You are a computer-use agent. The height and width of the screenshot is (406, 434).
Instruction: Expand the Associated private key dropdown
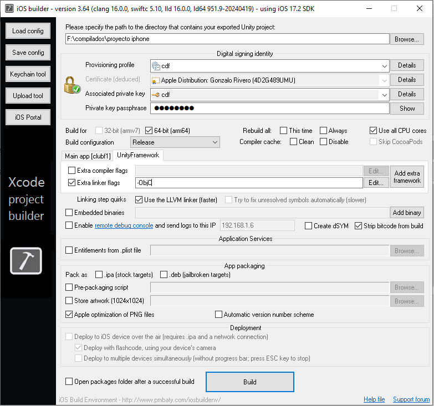(x=384, y=95)
